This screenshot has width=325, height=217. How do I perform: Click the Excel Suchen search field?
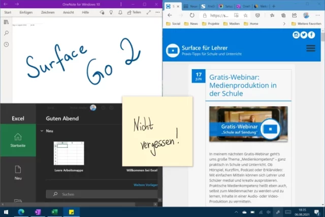click(x=102, y=194)
